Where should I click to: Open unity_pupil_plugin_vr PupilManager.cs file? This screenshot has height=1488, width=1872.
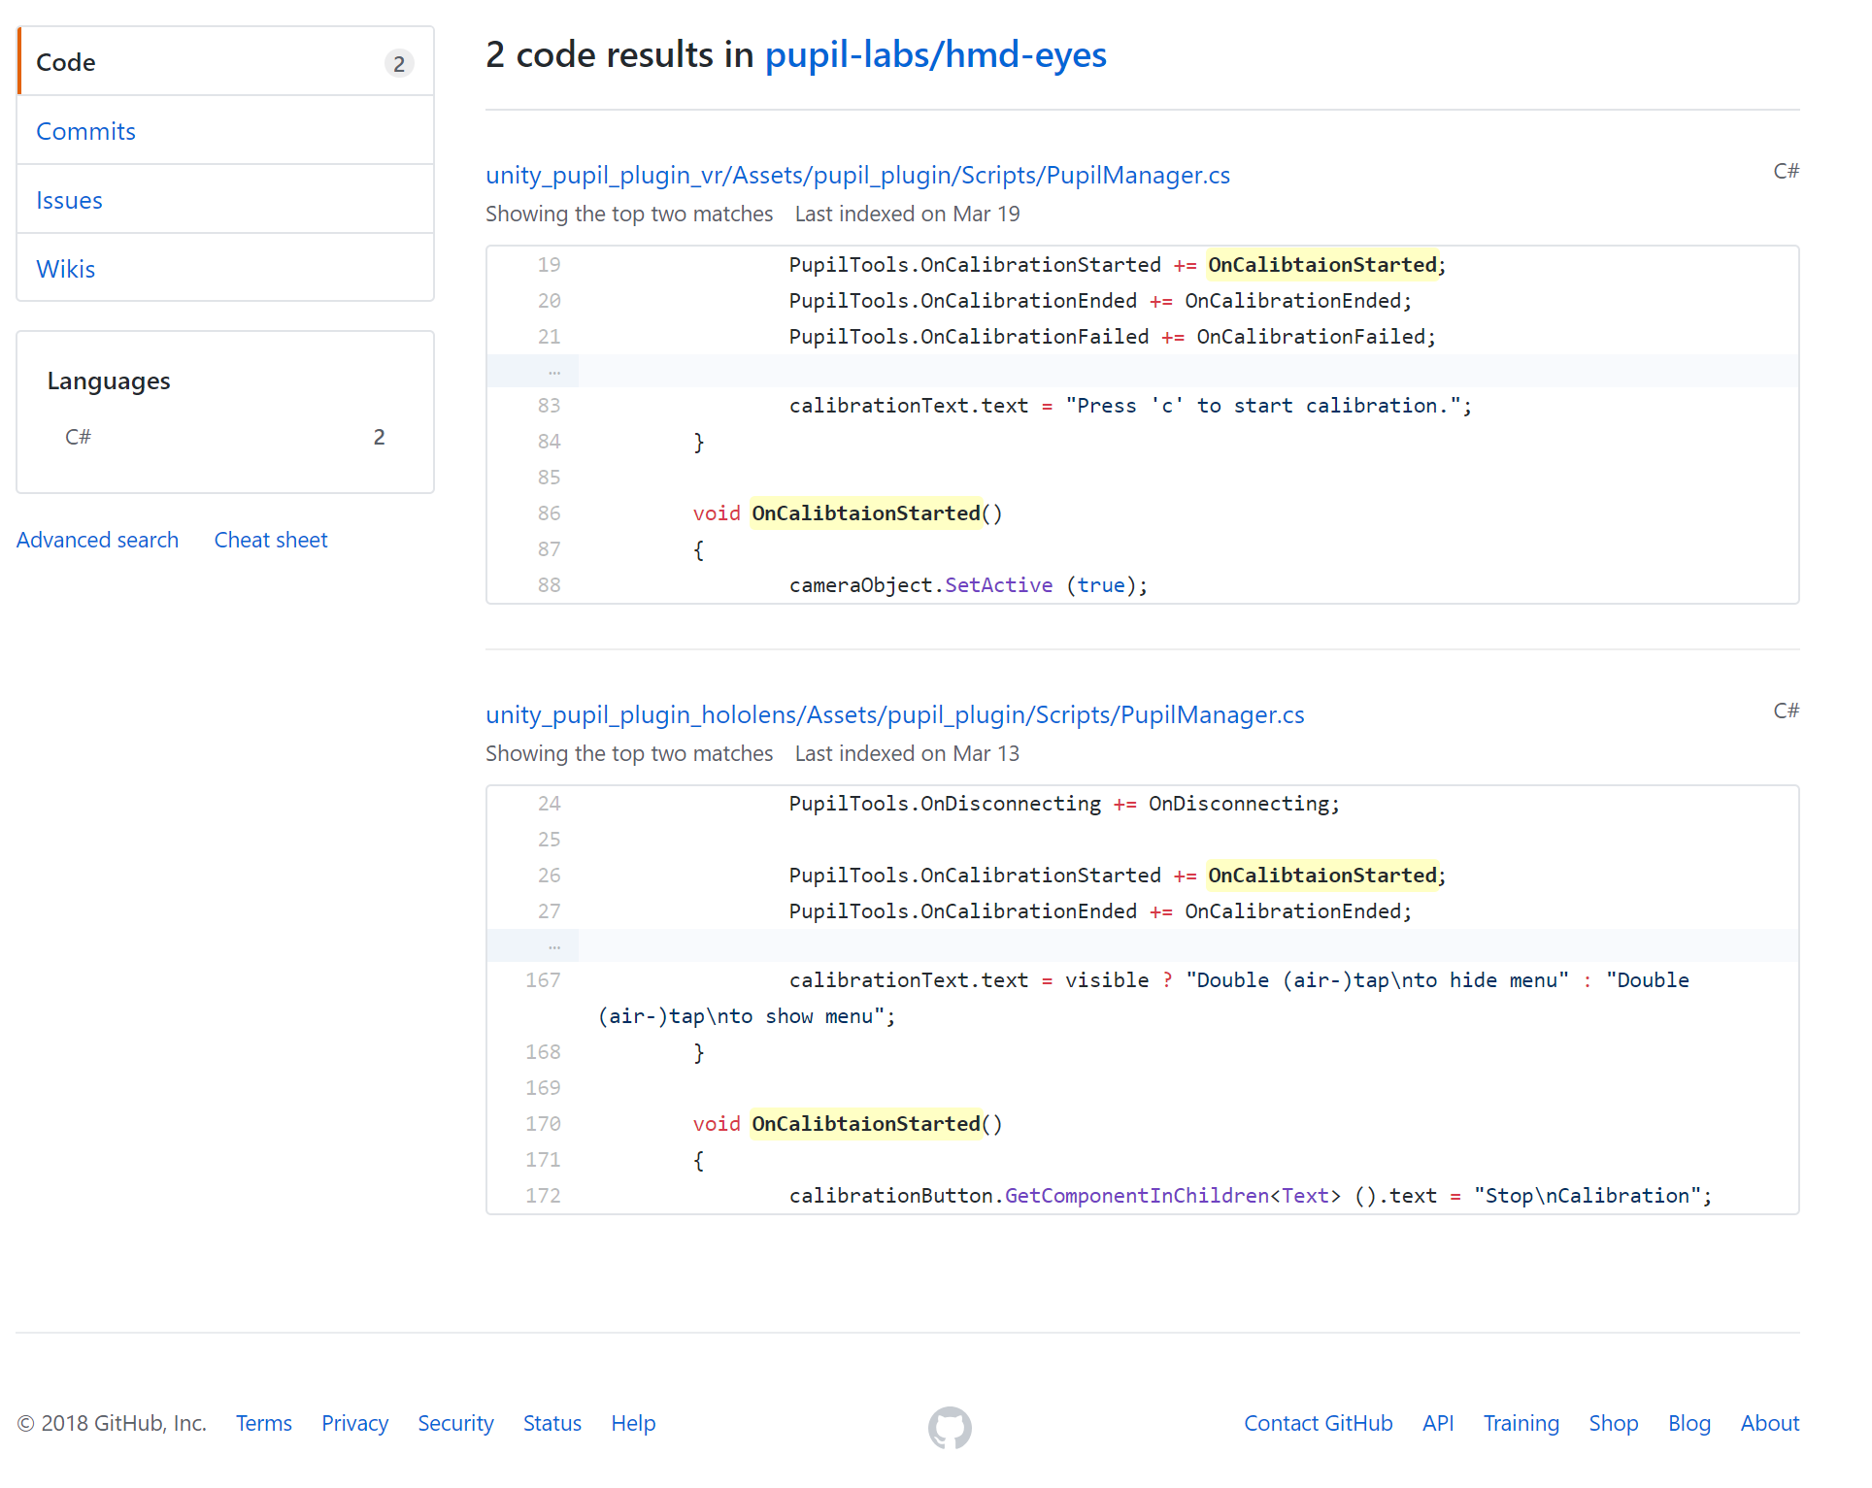[857, 175]
